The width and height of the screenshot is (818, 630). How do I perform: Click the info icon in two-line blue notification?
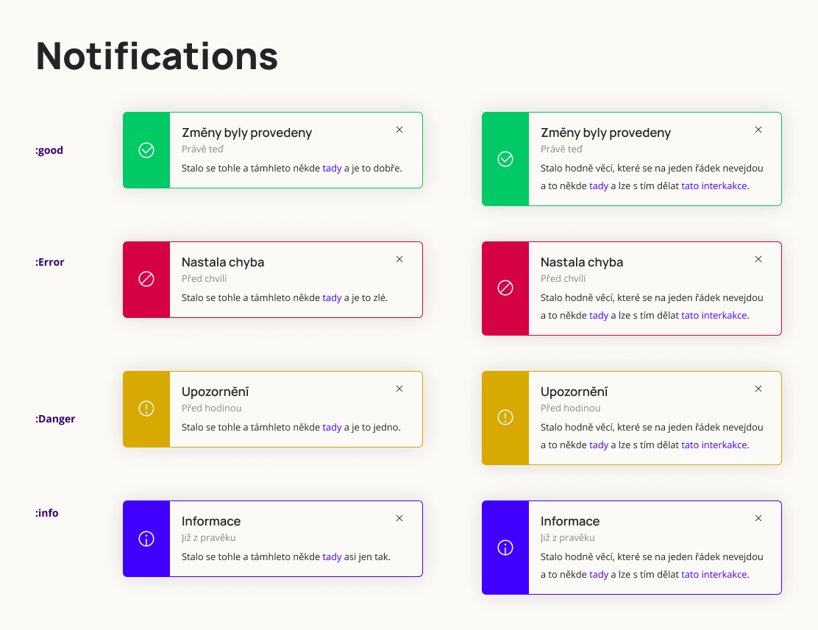[505, 548]
